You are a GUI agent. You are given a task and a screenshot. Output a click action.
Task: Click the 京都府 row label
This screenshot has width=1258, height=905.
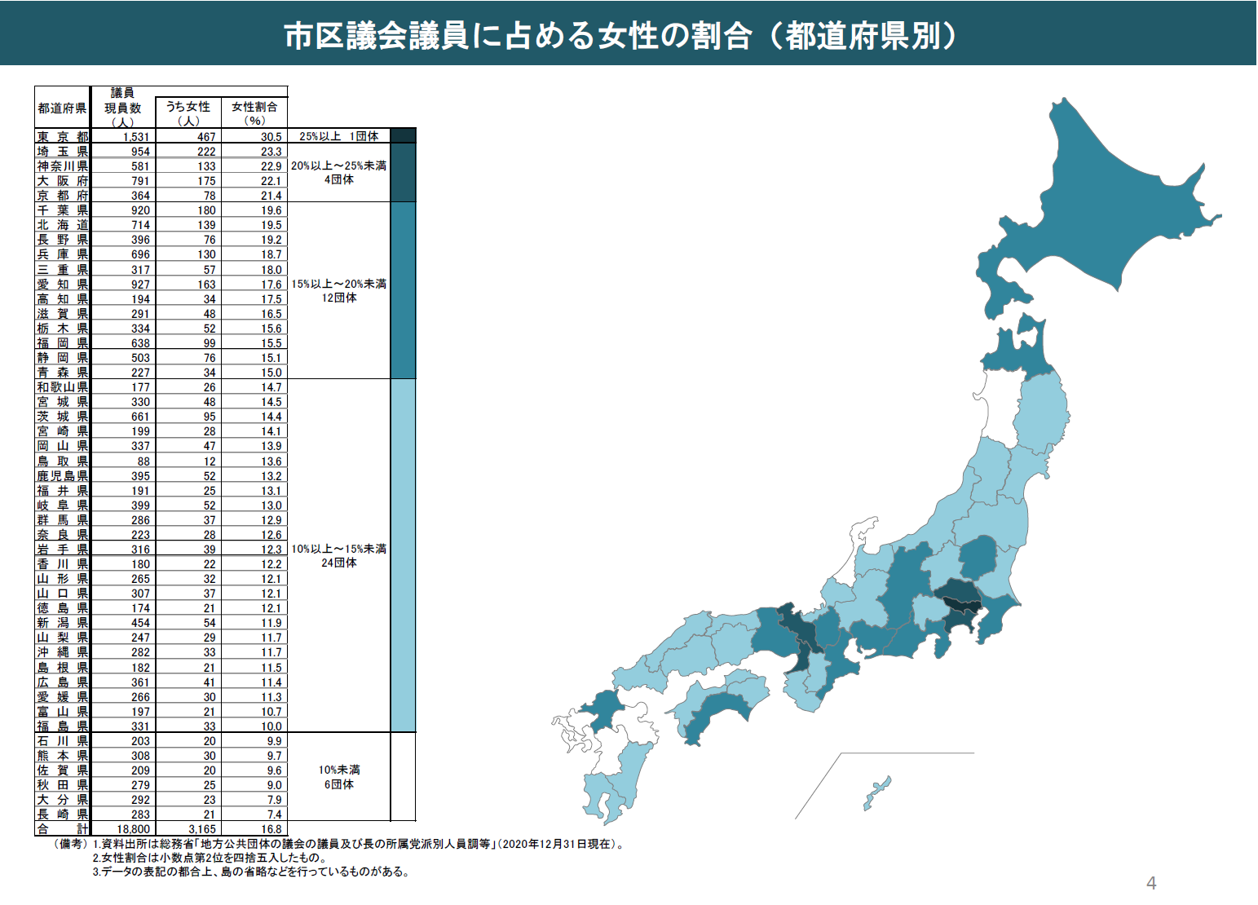62,196
